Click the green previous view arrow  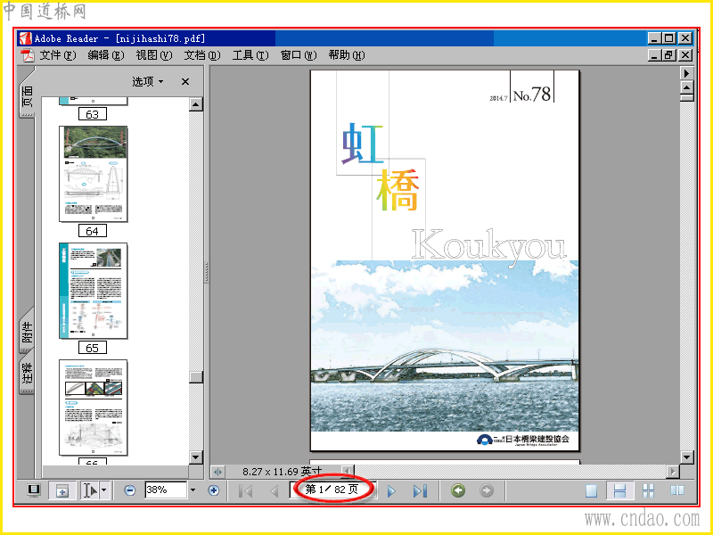tap(458, 490)
